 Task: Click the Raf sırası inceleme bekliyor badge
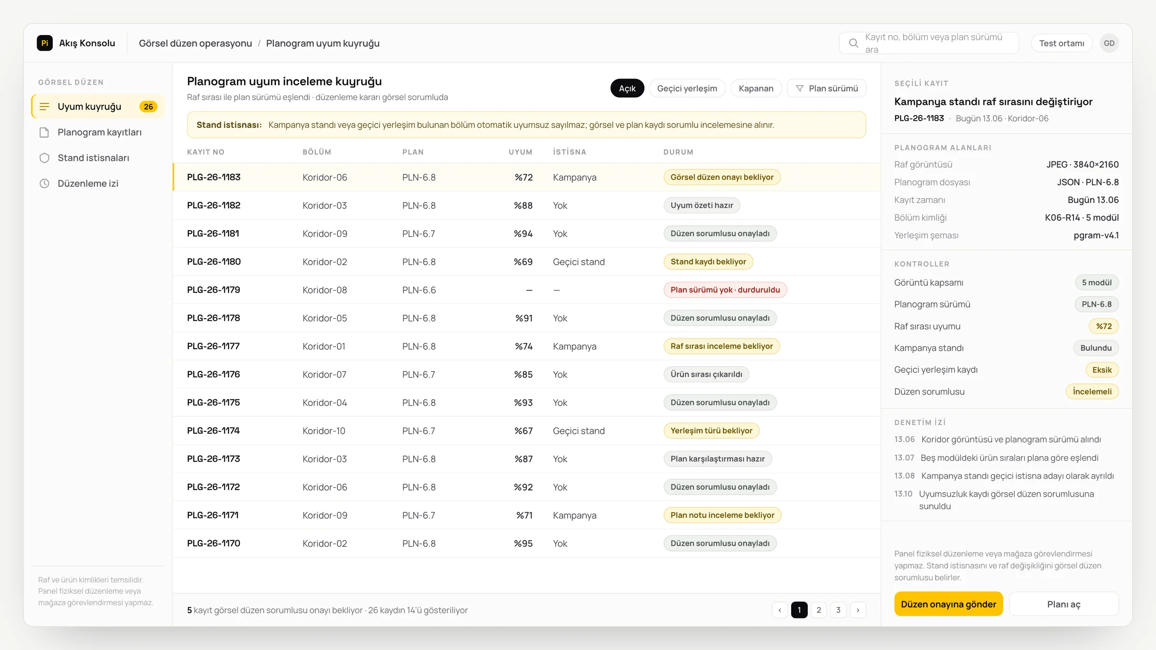click(721, 346)
